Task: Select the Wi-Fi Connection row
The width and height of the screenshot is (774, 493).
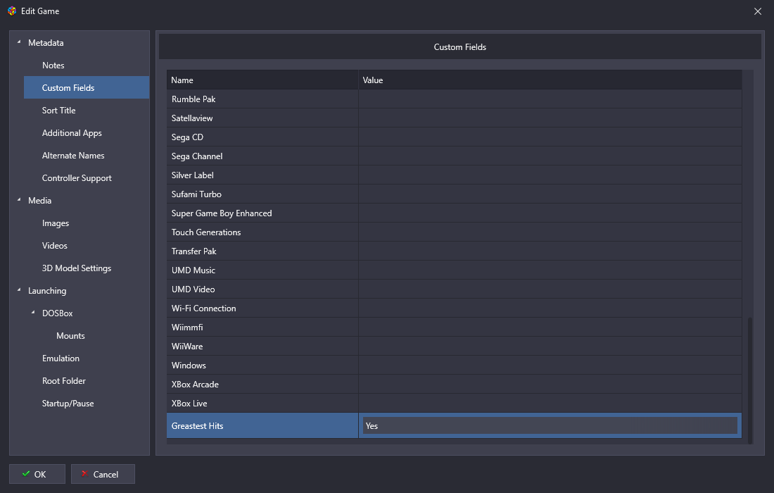Action: coord(454,308)
